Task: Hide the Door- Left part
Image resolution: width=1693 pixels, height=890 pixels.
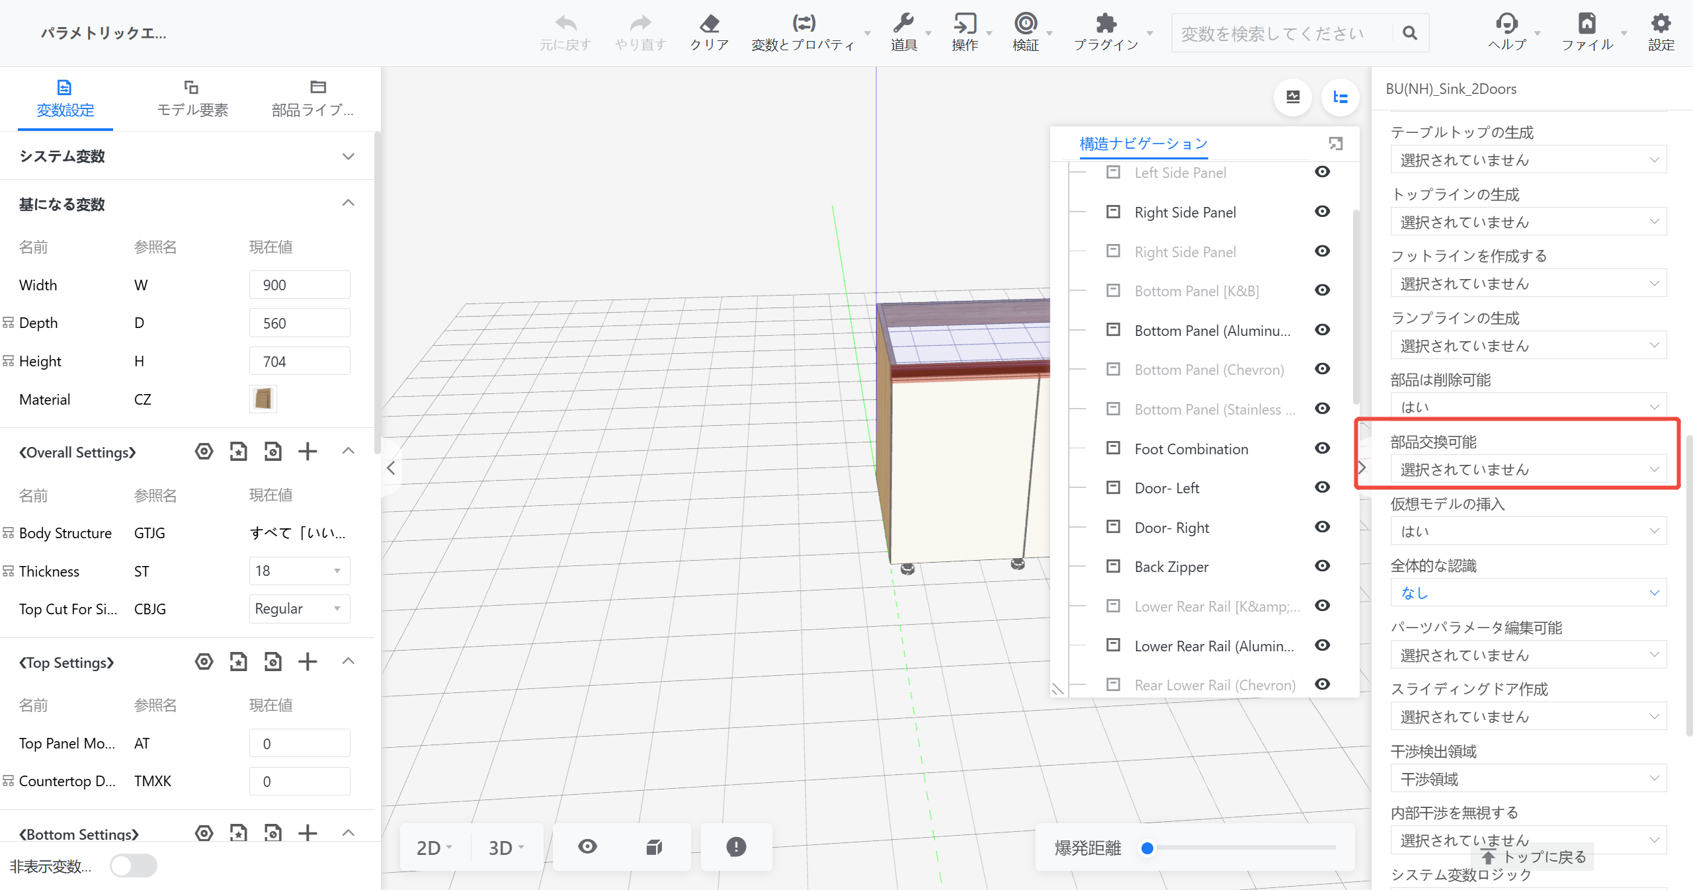Action: pyautogui.click(x=1323, y=487)
